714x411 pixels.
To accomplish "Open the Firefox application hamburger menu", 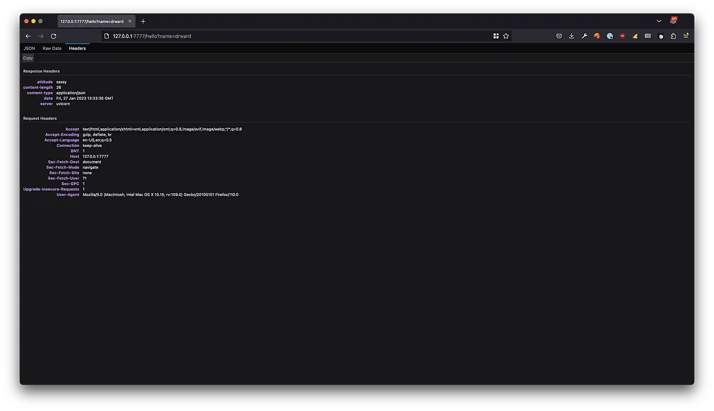I will pyautogui.click(x=686, y=36).
